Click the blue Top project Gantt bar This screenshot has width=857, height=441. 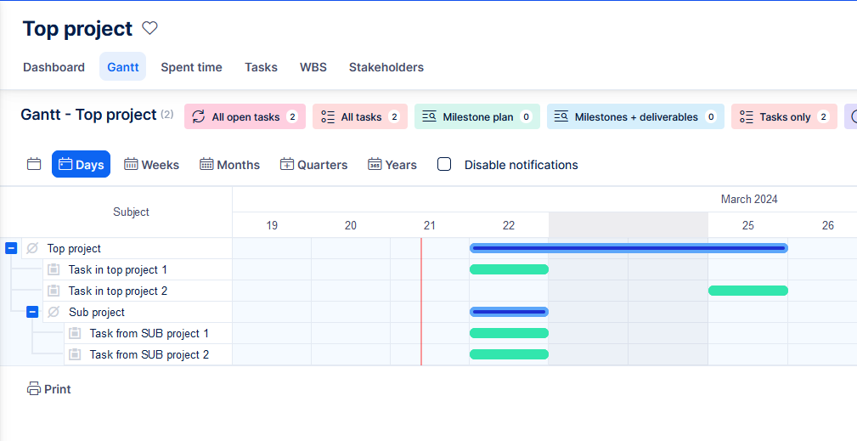coord(628,248)
